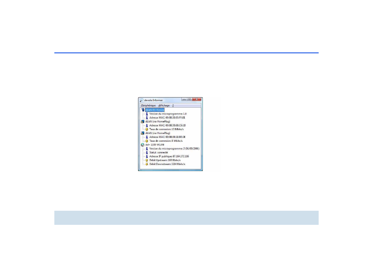Viewport: 373px width, 264px height.
Task: Open the Périphérique menu
Action: coord(149,105)
